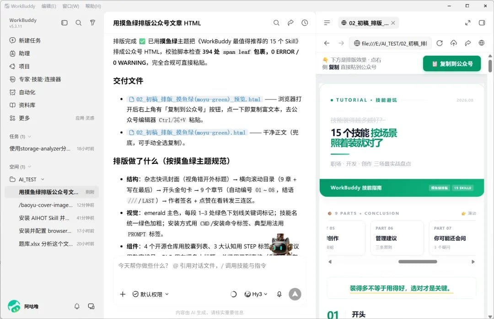
Task: Open preview panel list menu icon
Action: (327, 23)
